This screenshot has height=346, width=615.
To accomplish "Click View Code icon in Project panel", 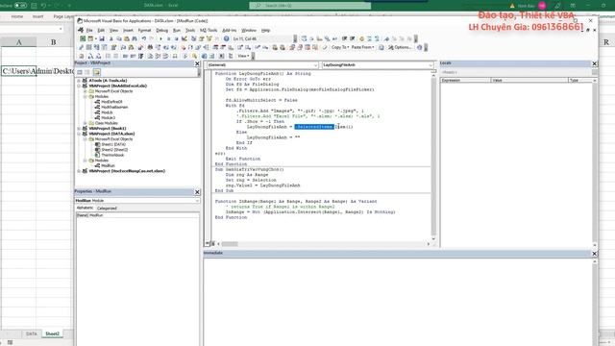I will point(80,72).
